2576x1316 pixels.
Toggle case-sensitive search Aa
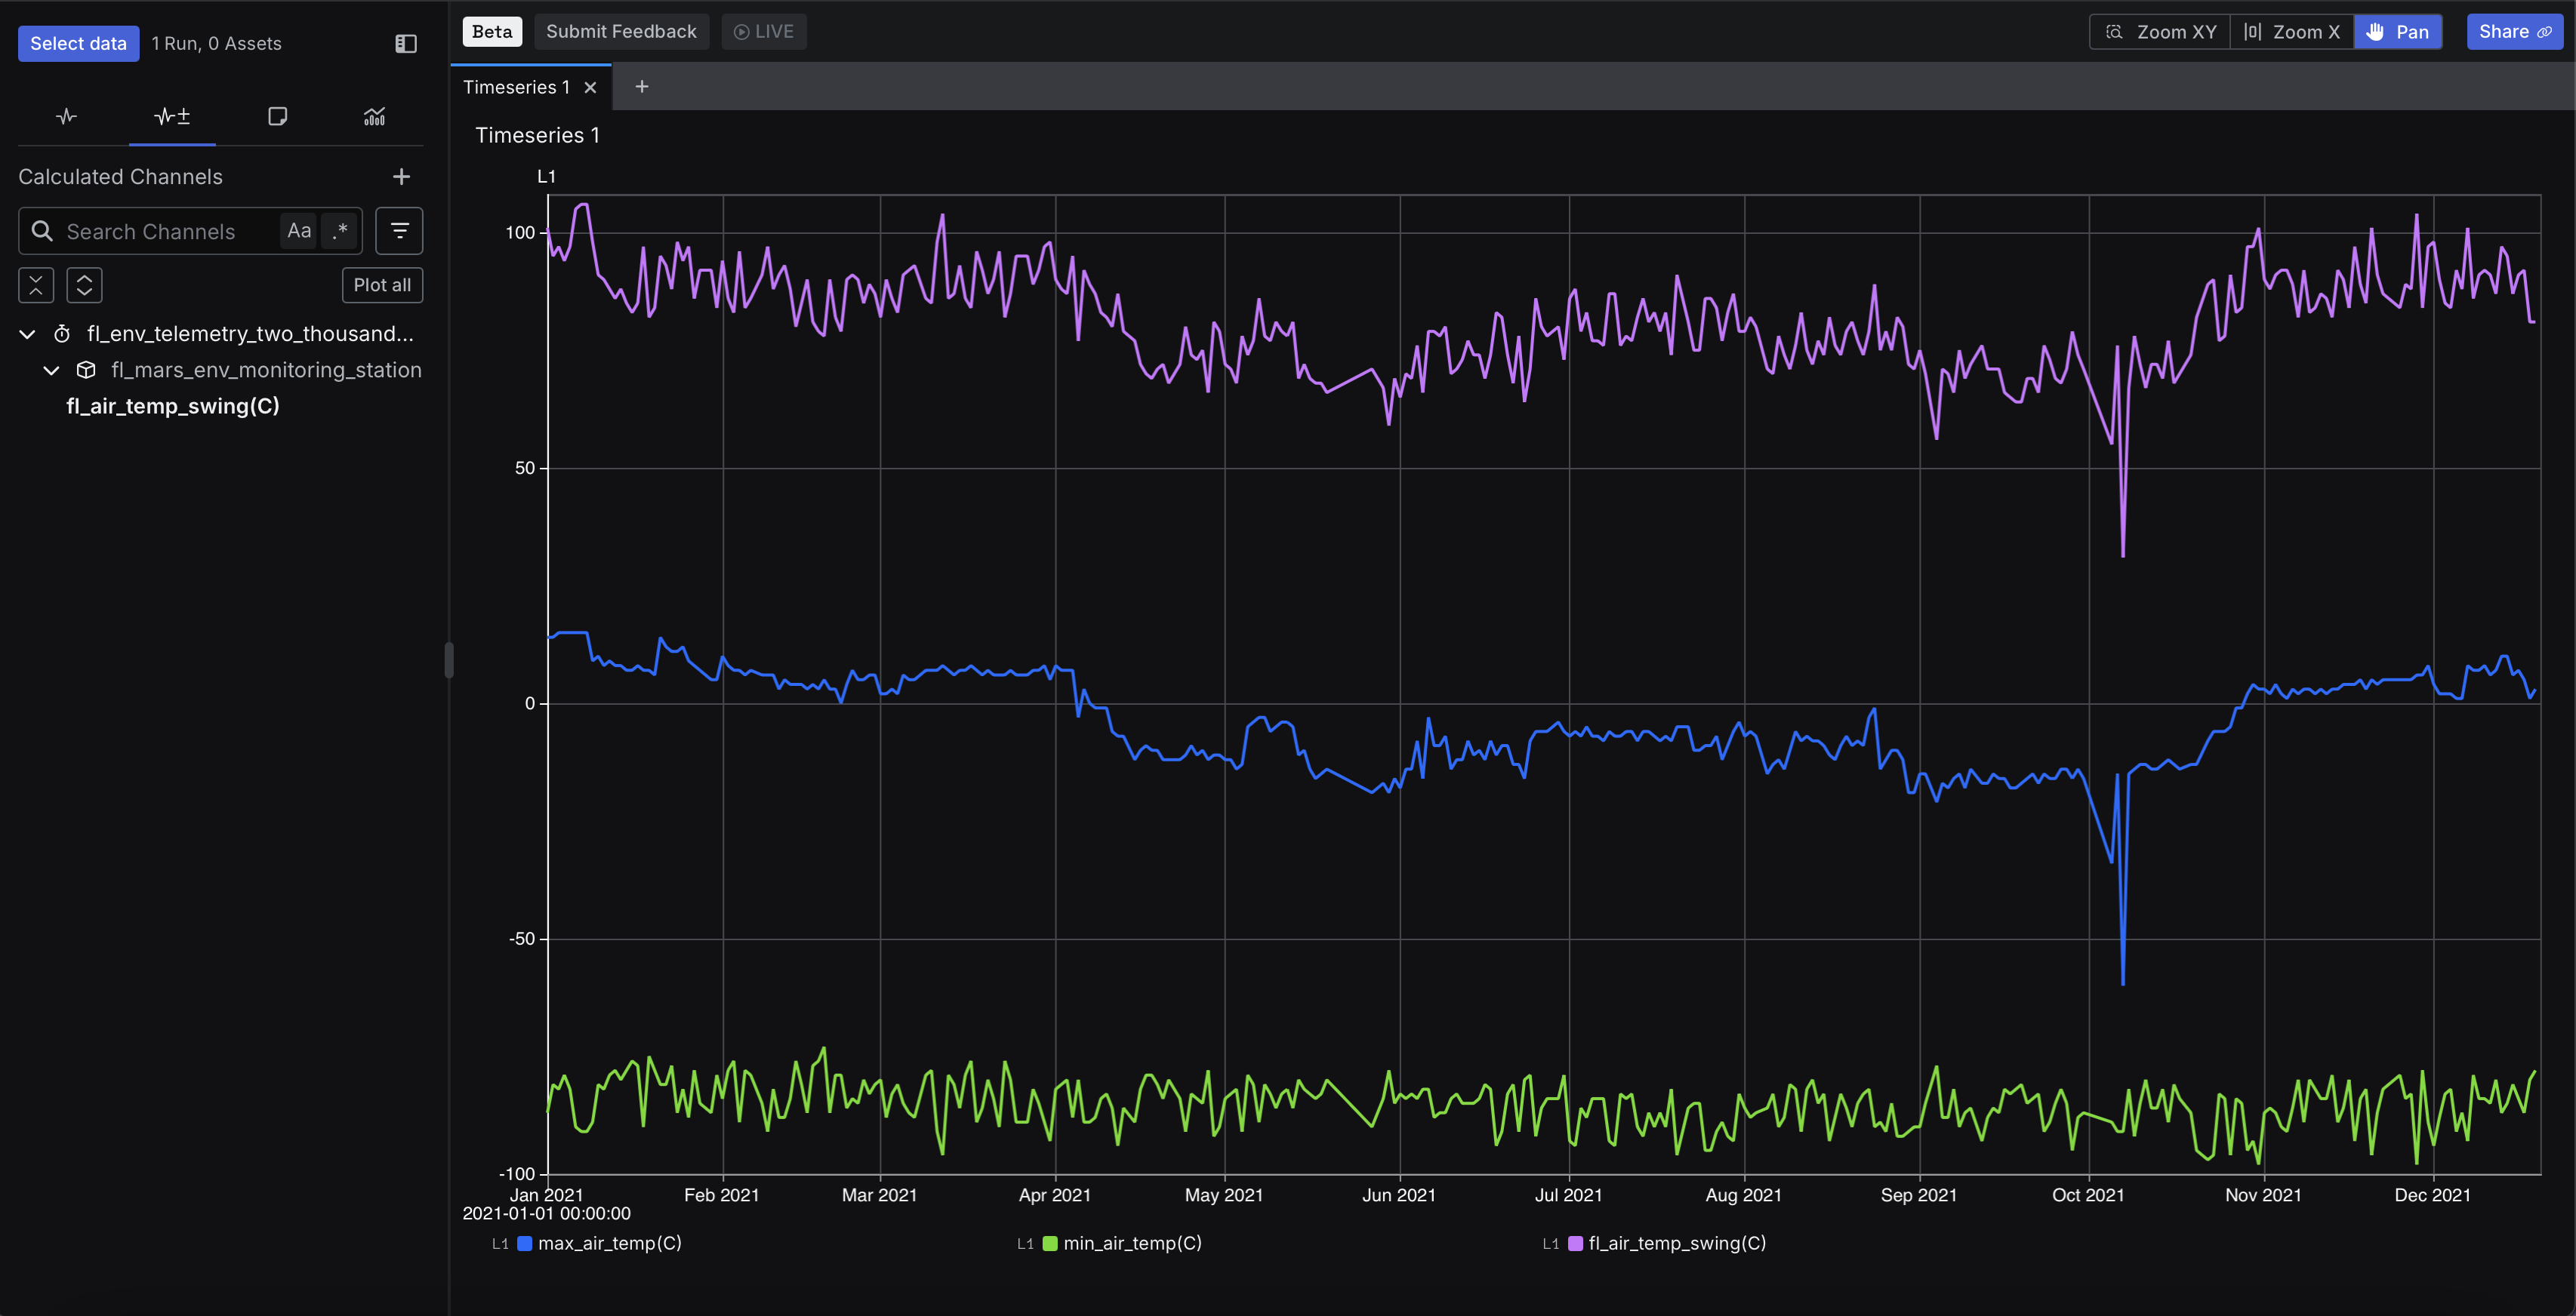(x=299, y=231)
